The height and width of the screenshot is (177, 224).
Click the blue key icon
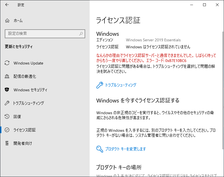pos(100,149)
